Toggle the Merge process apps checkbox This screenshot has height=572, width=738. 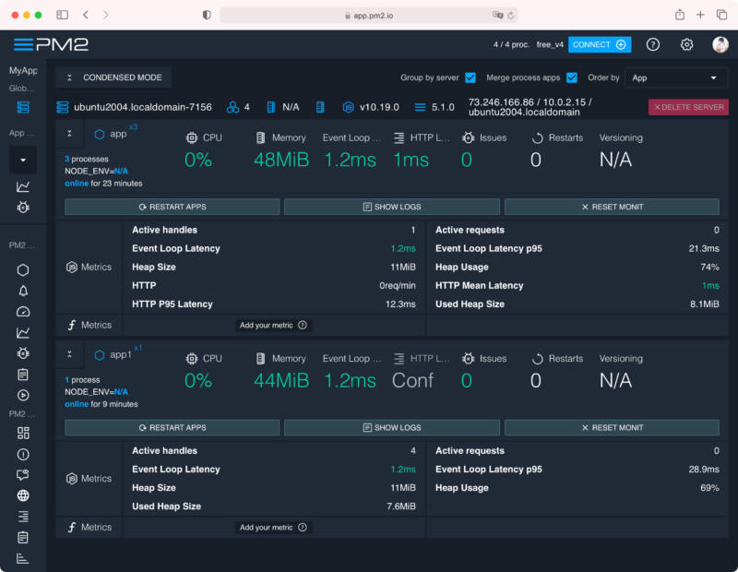572,77
